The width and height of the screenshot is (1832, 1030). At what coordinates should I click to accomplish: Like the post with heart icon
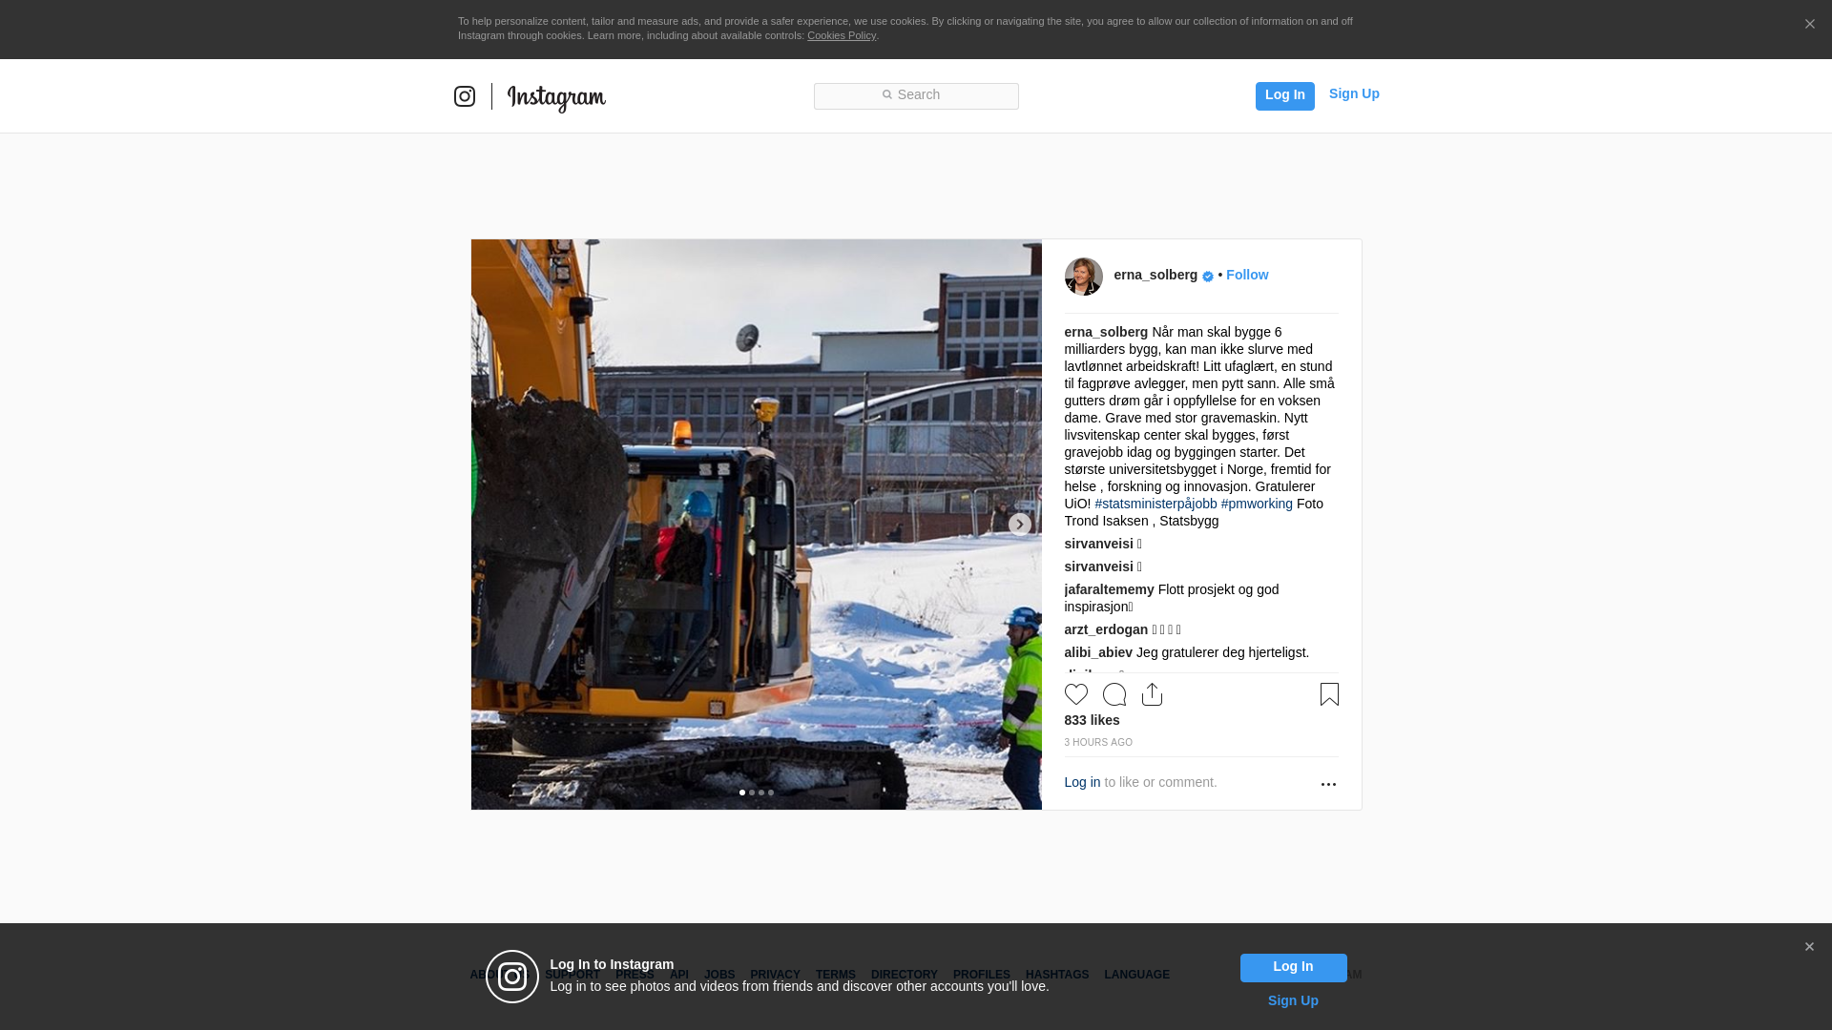pyautogui.click(x=1076, y=694)
